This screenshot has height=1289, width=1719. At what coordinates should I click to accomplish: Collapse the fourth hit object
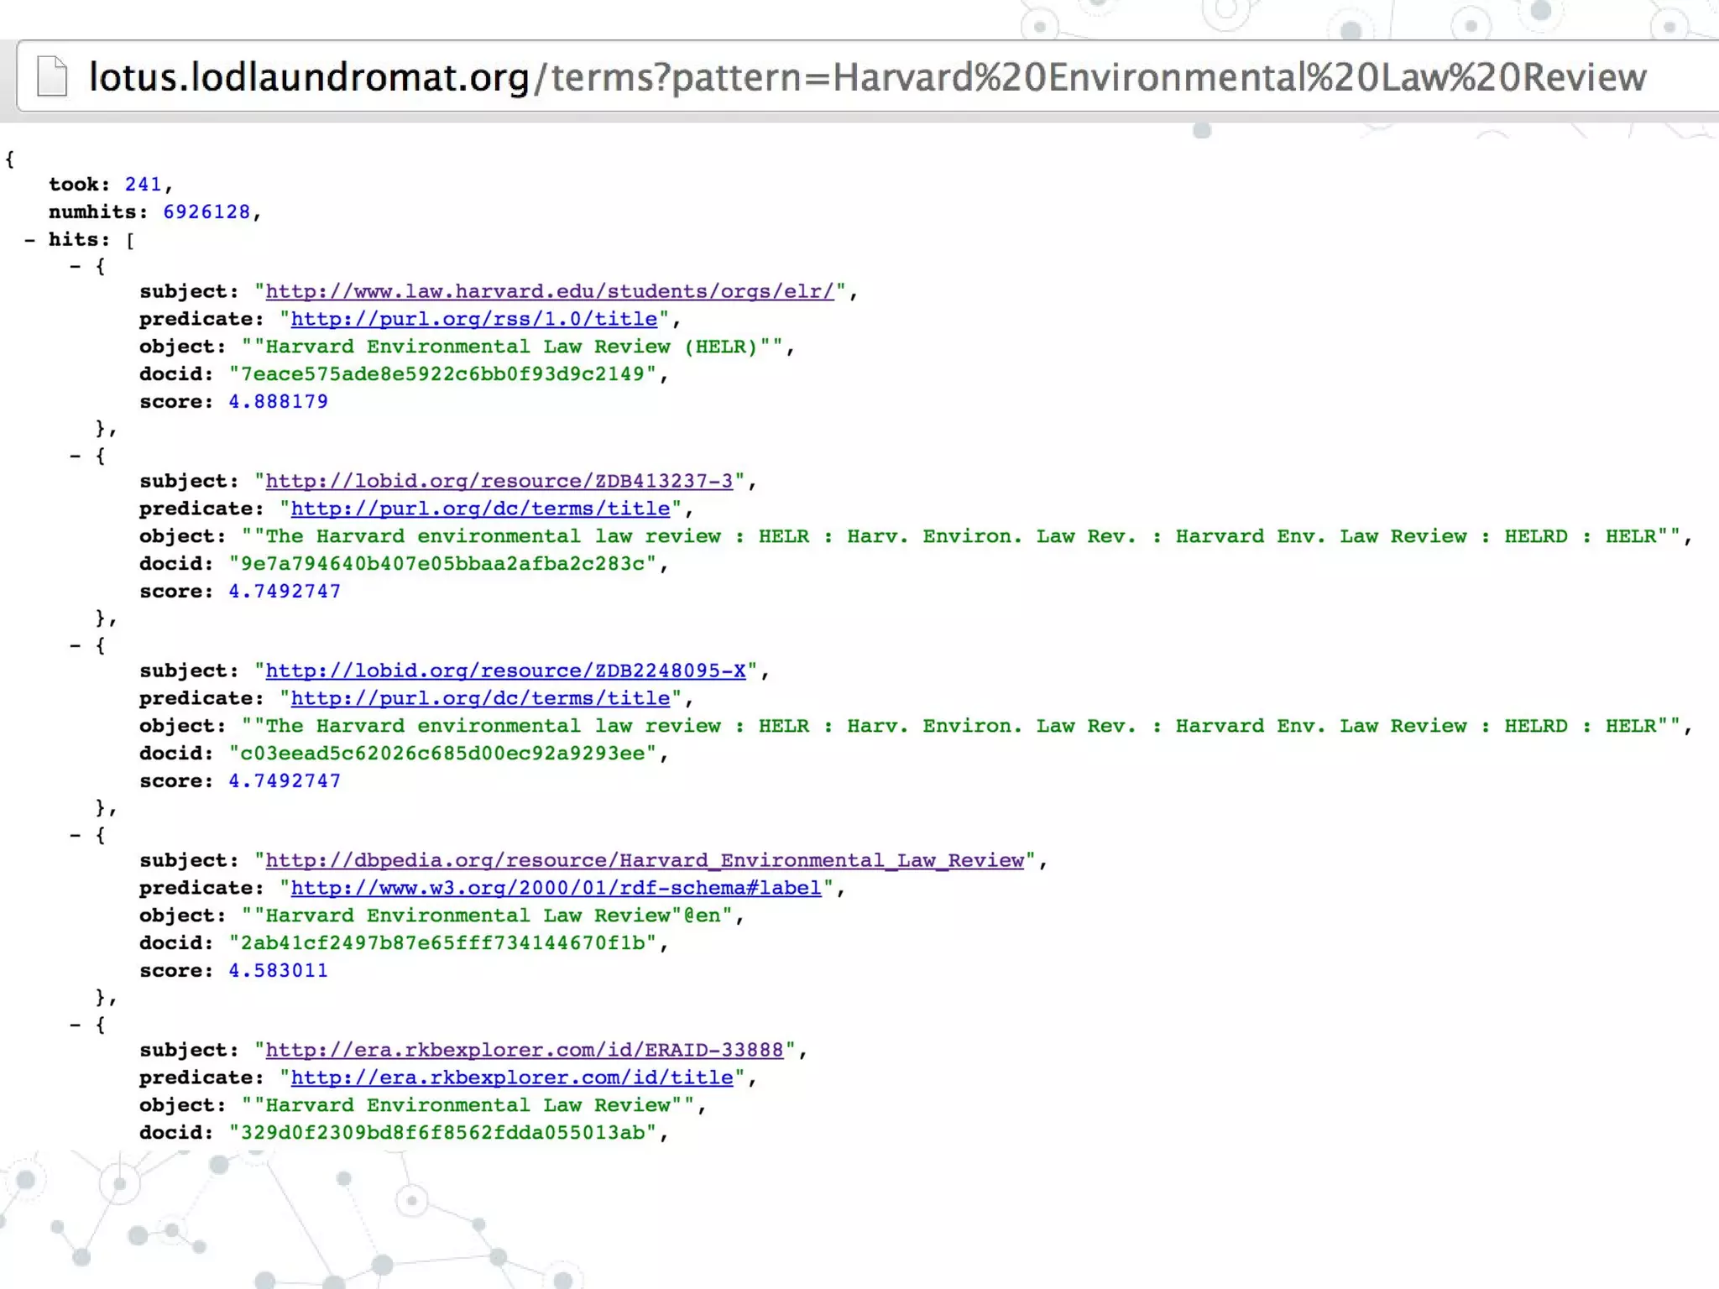click(x=76, y=836)
